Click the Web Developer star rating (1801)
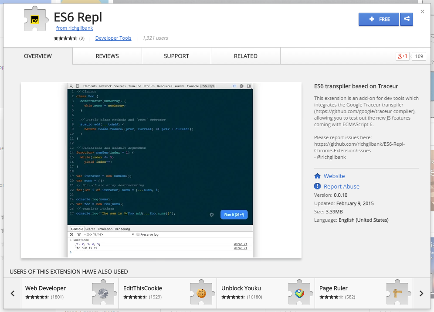Image resolution: width=434 pixels, height=312 pixels. tap(44, 297)
